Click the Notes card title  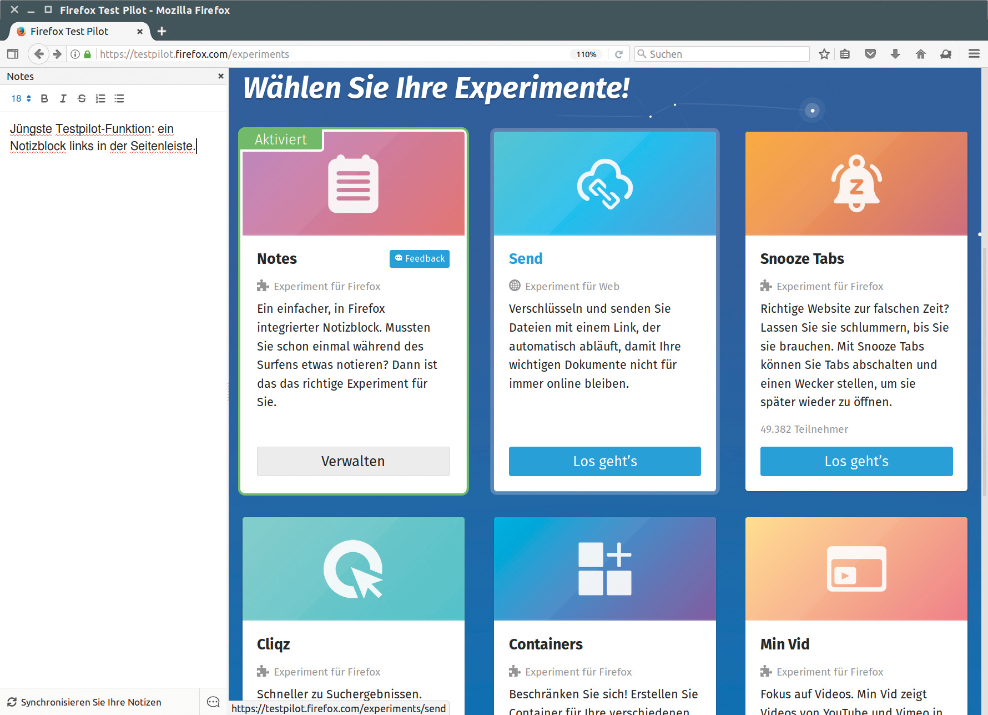pyautogui.click(x=277, y=258)
